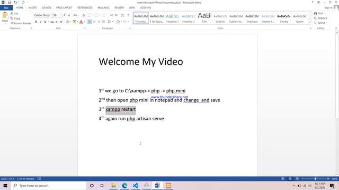339x190 pixels.
Task: Click the Find button
Action: [320, 13]
